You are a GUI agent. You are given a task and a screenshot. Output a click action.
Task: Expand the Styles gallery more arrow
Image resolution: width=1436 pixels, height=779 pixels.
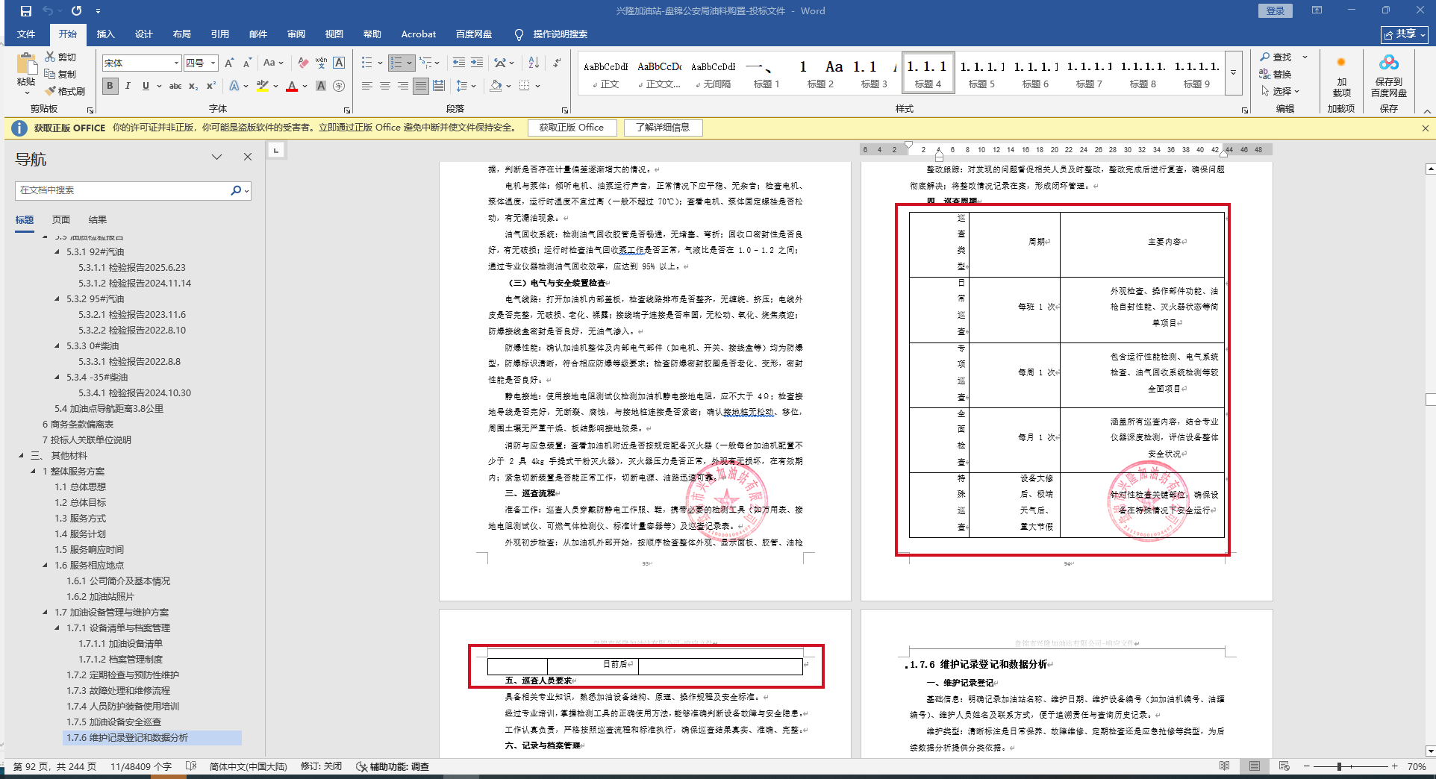1233,72
